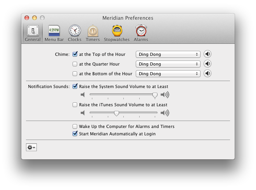256x190 pixels.
Task: Open the General preferences pane
Action: coord(33,33)
